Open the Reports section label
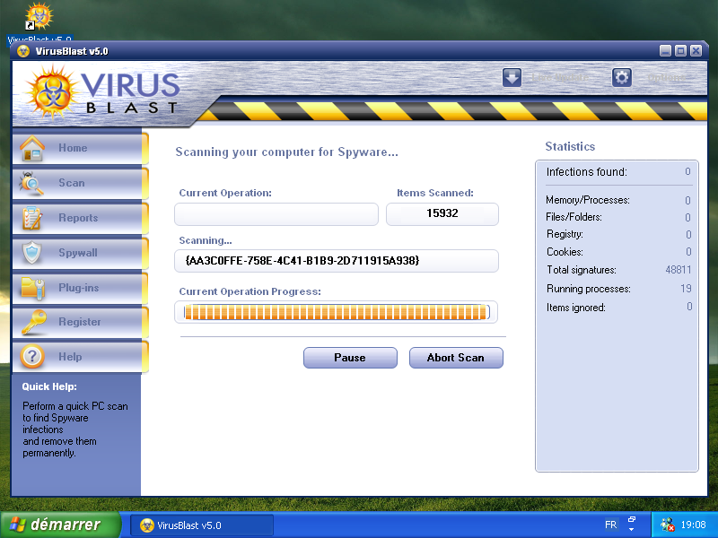This screenshot has height=538, width=718. coord(78,218)
